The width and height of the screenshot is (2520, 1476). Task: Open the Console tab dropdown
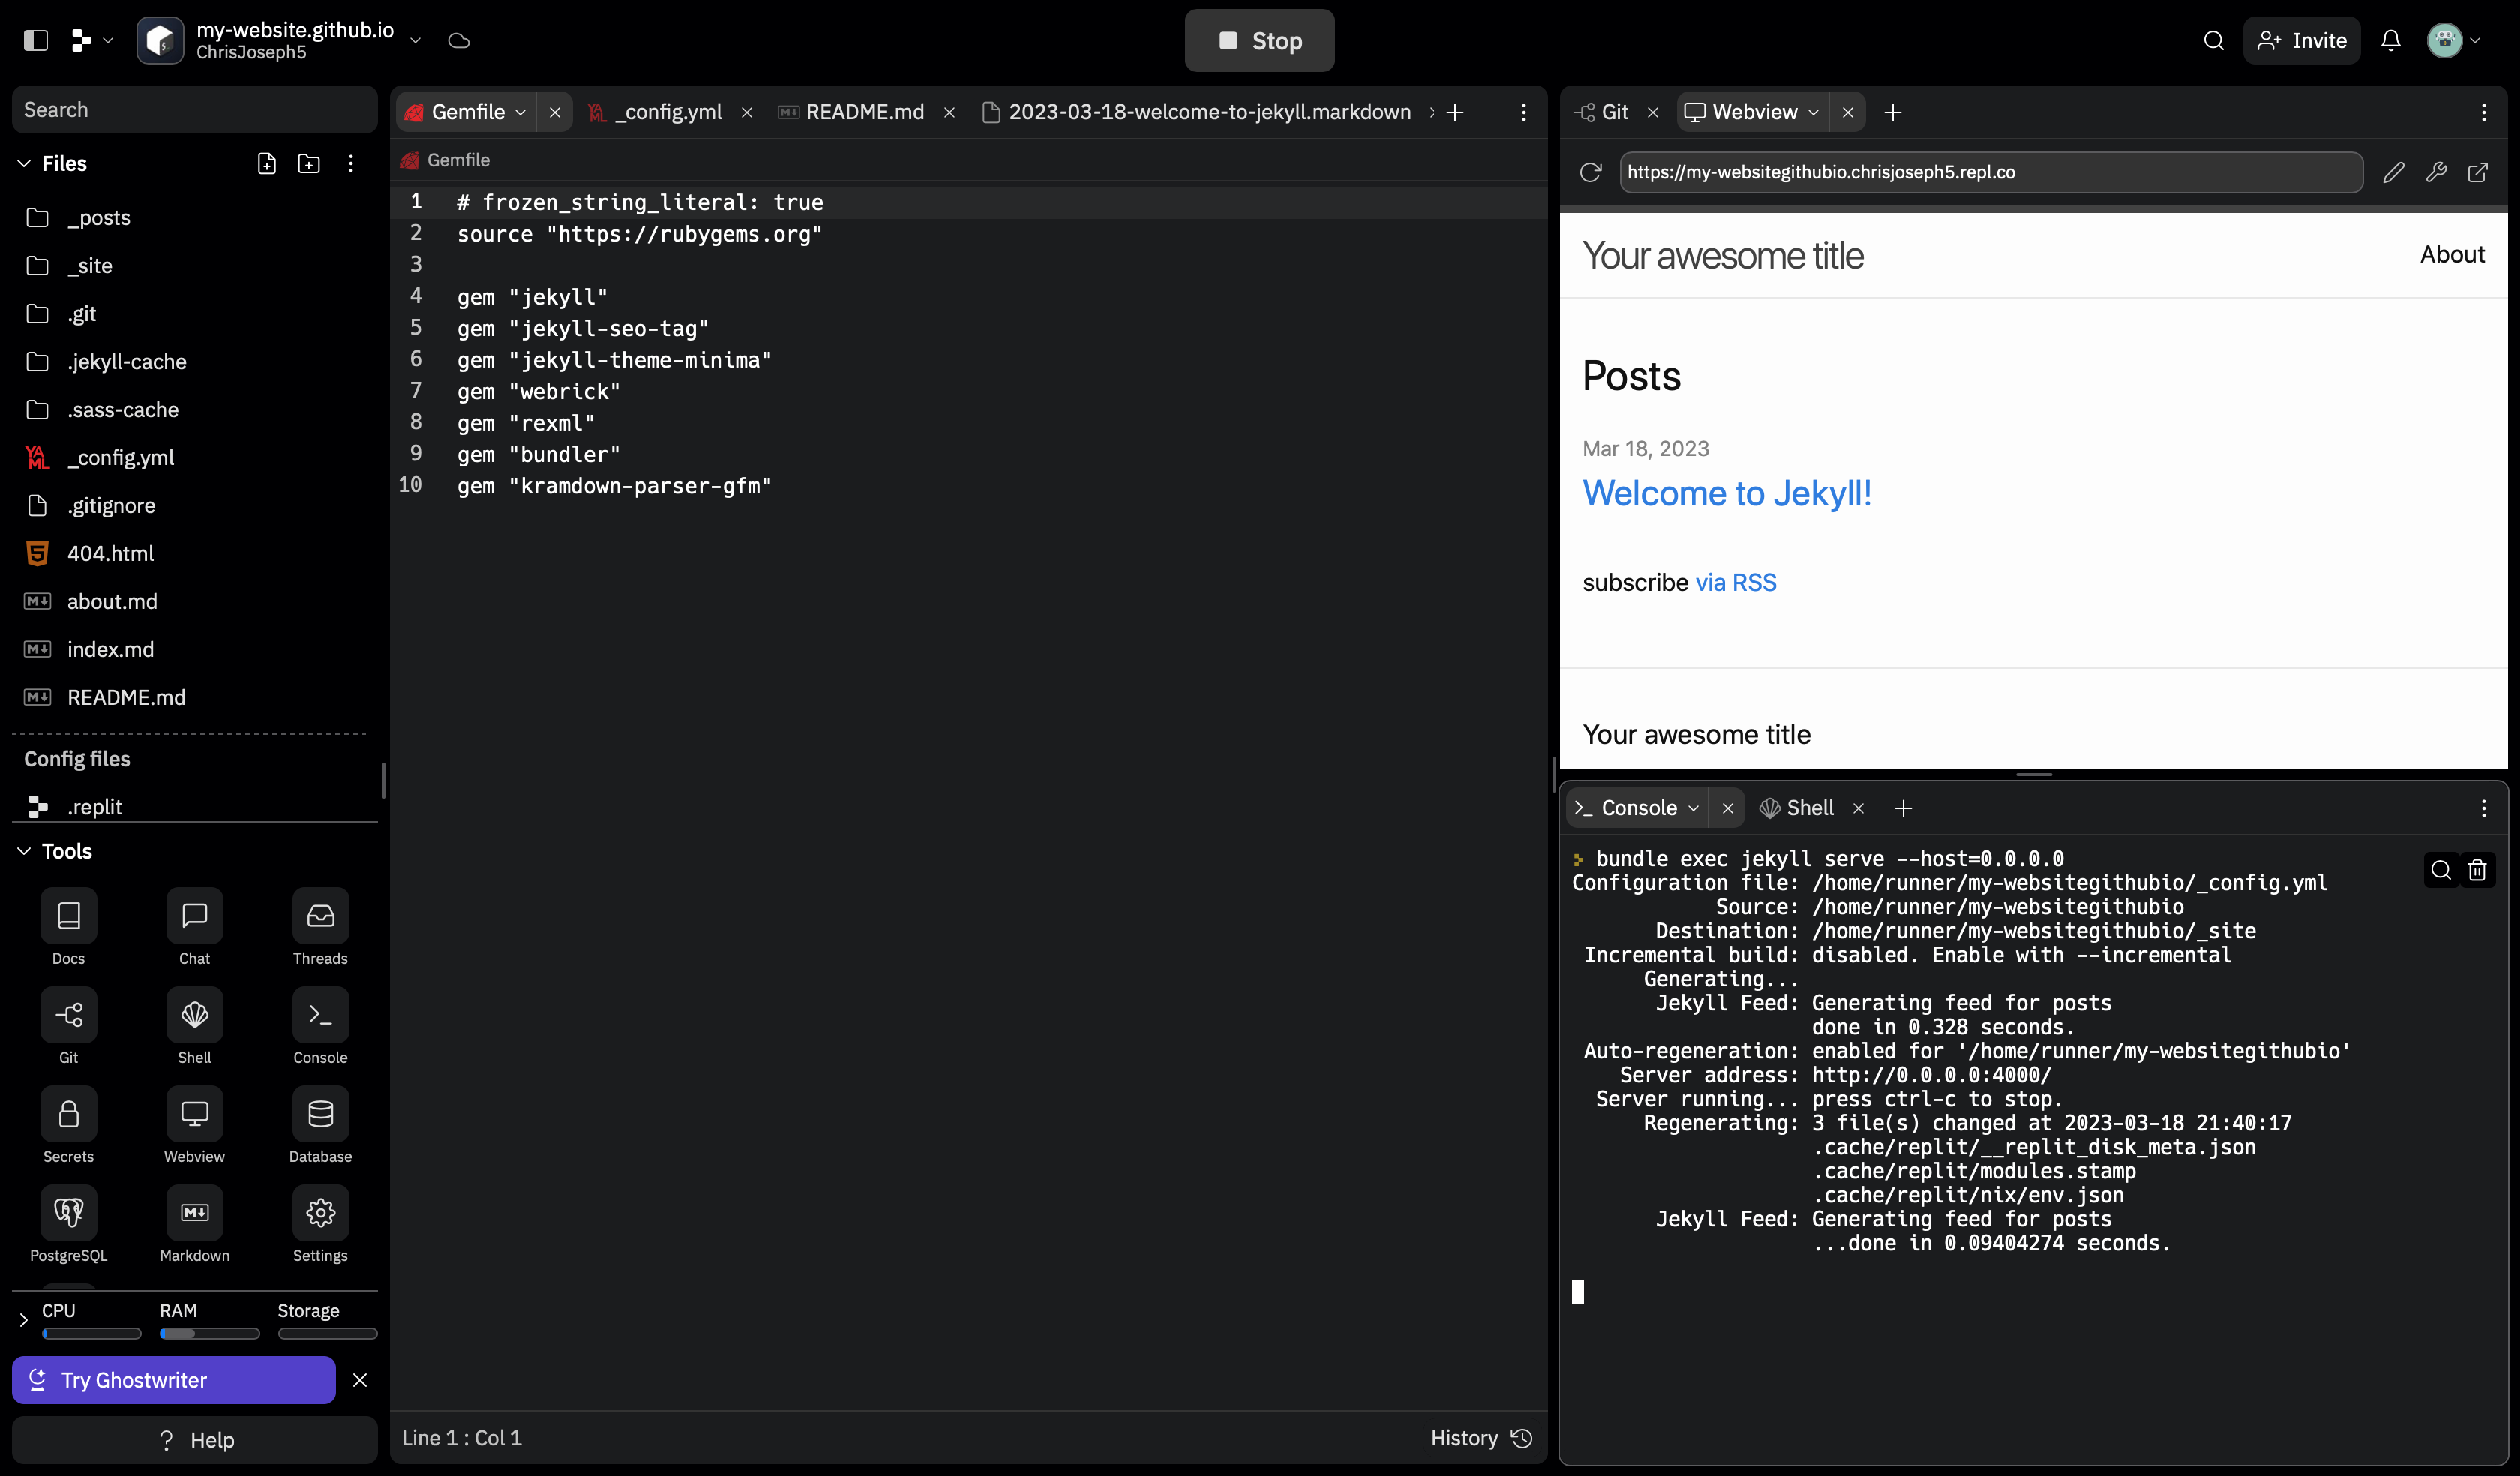tap(1693, 808)
